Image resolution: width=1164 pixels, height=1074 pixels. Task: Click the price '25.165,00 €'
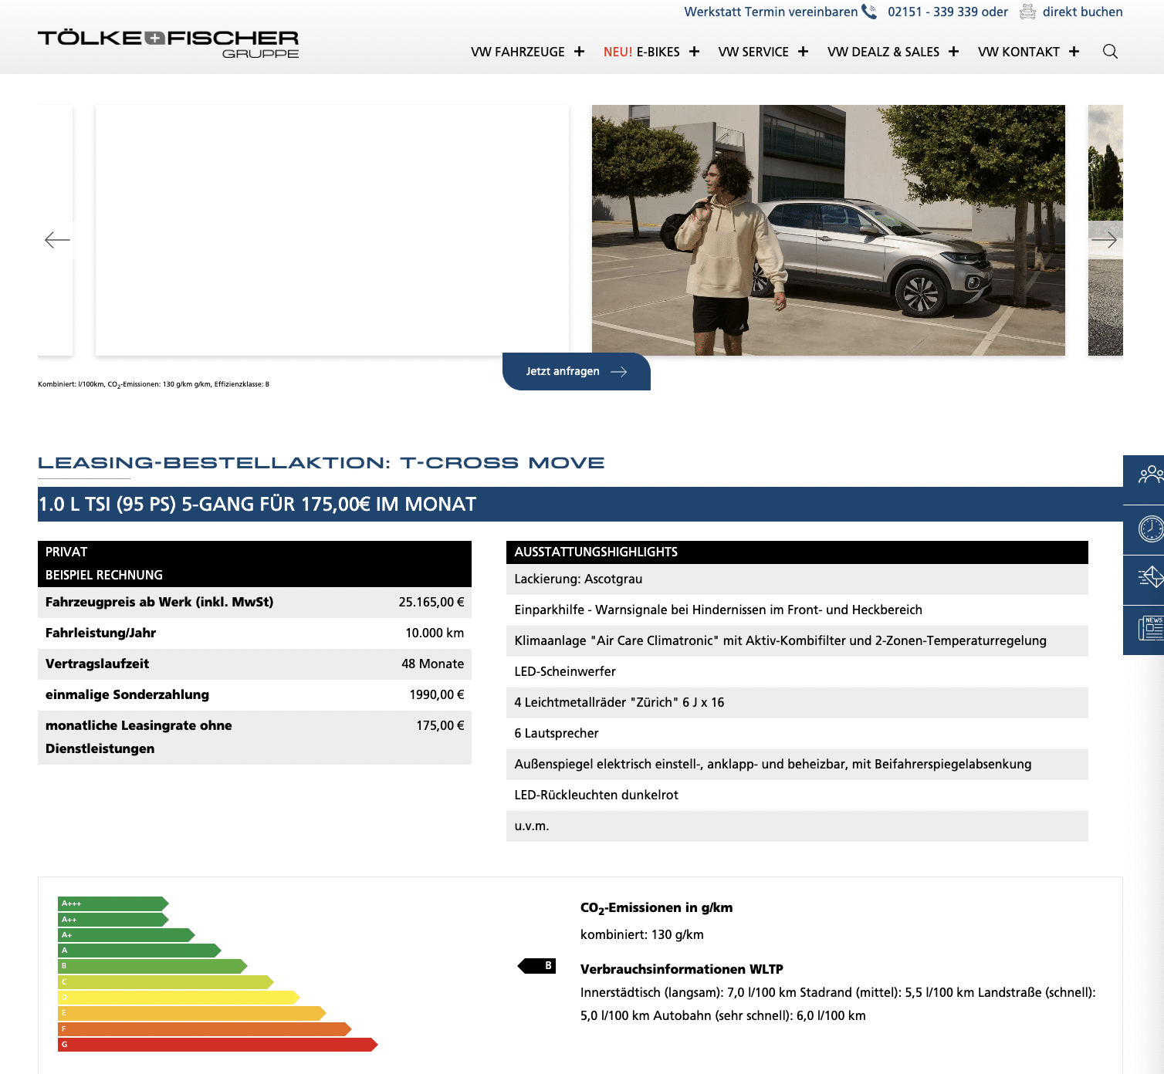pos(431,602)
